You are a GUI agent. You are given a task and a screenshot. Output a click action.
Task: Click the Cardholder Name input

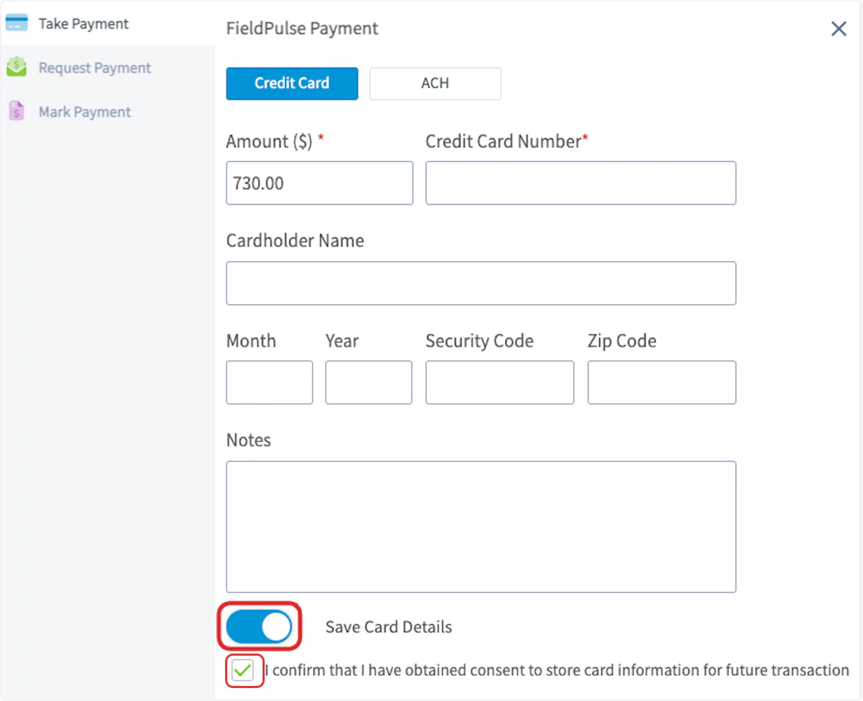[x=481, y=283]
